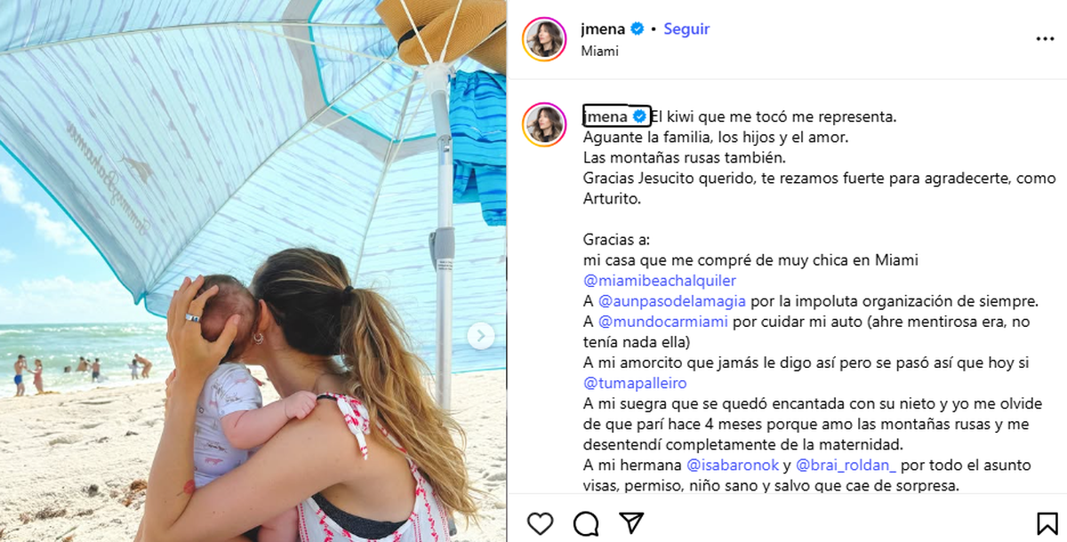This screenshot has width=1067, height=542.
Task: Open jmena username in header
Action: tap(603, 29)
